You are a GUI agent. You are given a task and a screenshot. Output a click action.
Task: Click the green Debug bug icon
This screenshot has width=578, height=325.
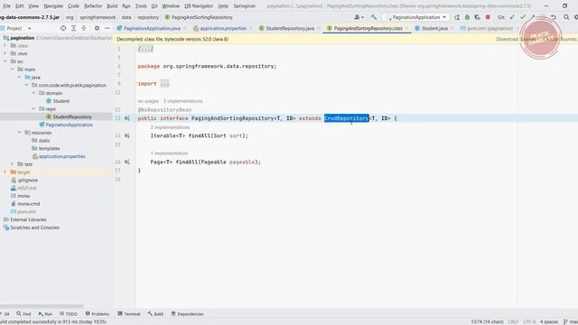467,17
